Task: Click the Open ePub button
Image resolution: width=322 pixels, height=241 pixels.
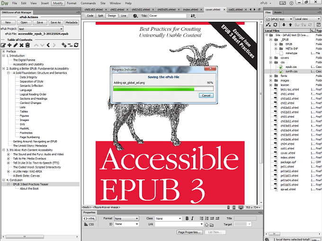Action: click(x=24, y=22)
